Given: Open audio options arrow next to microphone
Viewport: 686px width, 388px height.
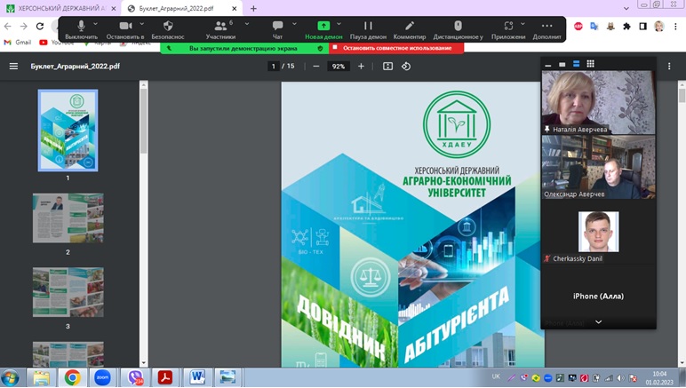Looking at the screenshot, I should (96, 24).
